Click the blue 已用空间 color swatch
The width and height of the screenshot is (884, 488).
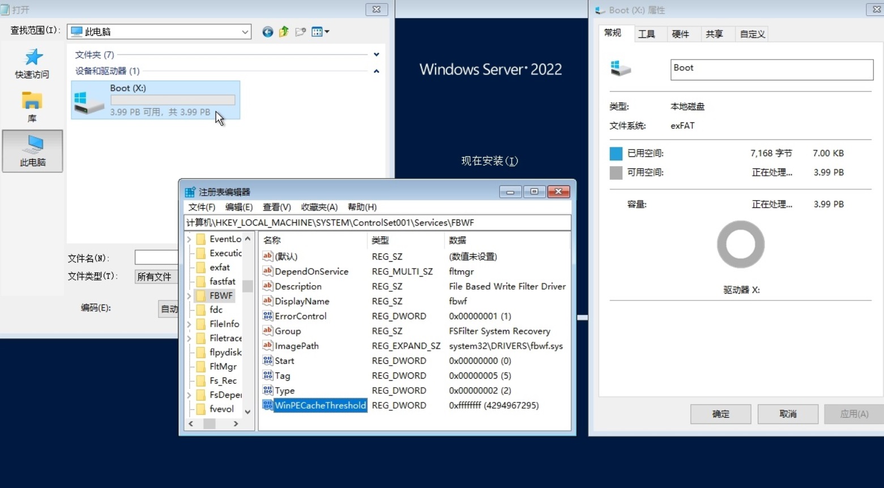point(616,154)
